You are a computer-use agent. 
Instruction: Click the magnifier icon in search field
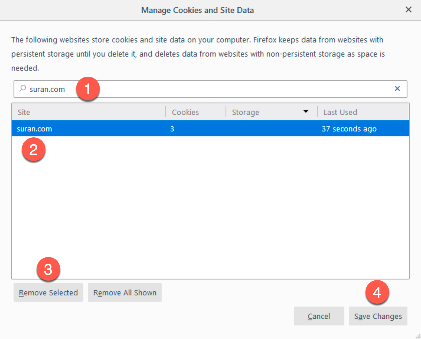23,88
